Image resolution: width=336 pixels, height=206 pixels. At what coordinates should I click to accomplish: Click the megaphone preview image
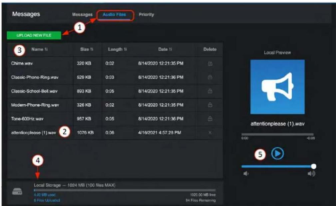[277, 87]
